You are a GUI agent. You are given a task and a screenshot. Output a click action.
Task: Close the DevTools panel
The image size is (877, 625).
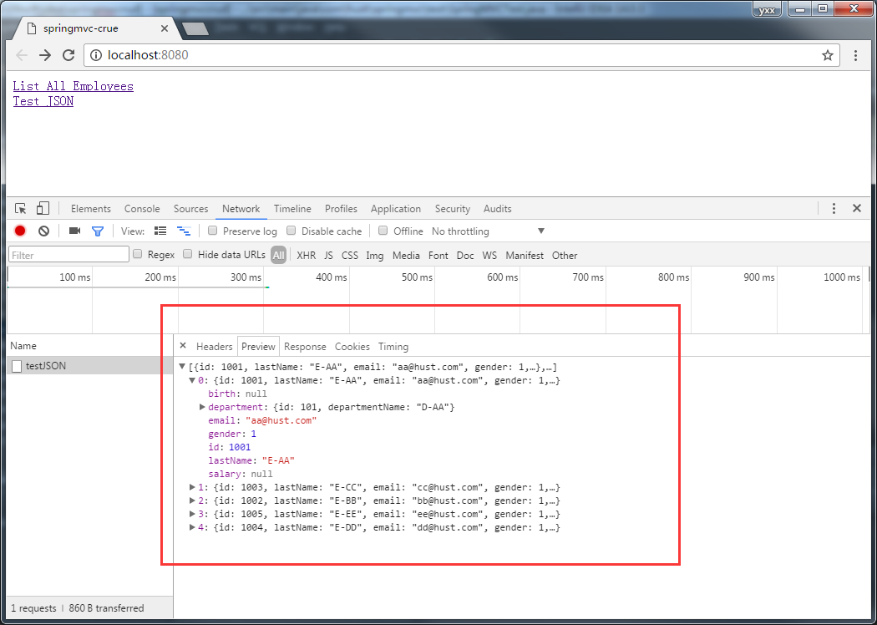coord(856,208)
